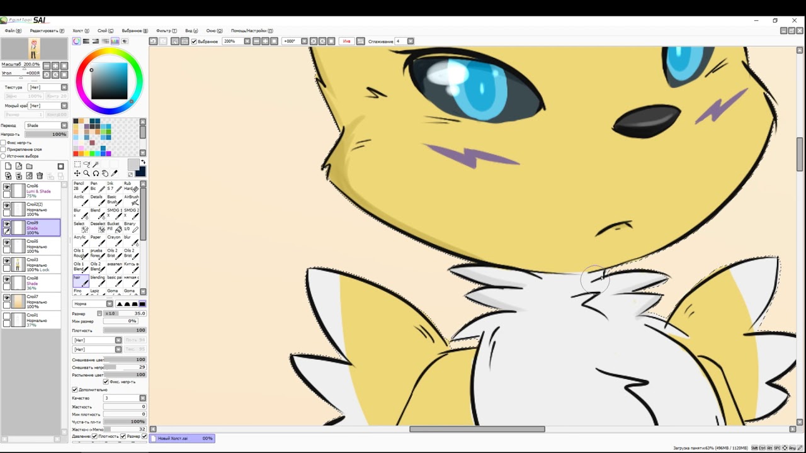Zoom in with the plus button
Image resolution: width=806 pixels, height=453 pixels.
(x=55, y=65)
